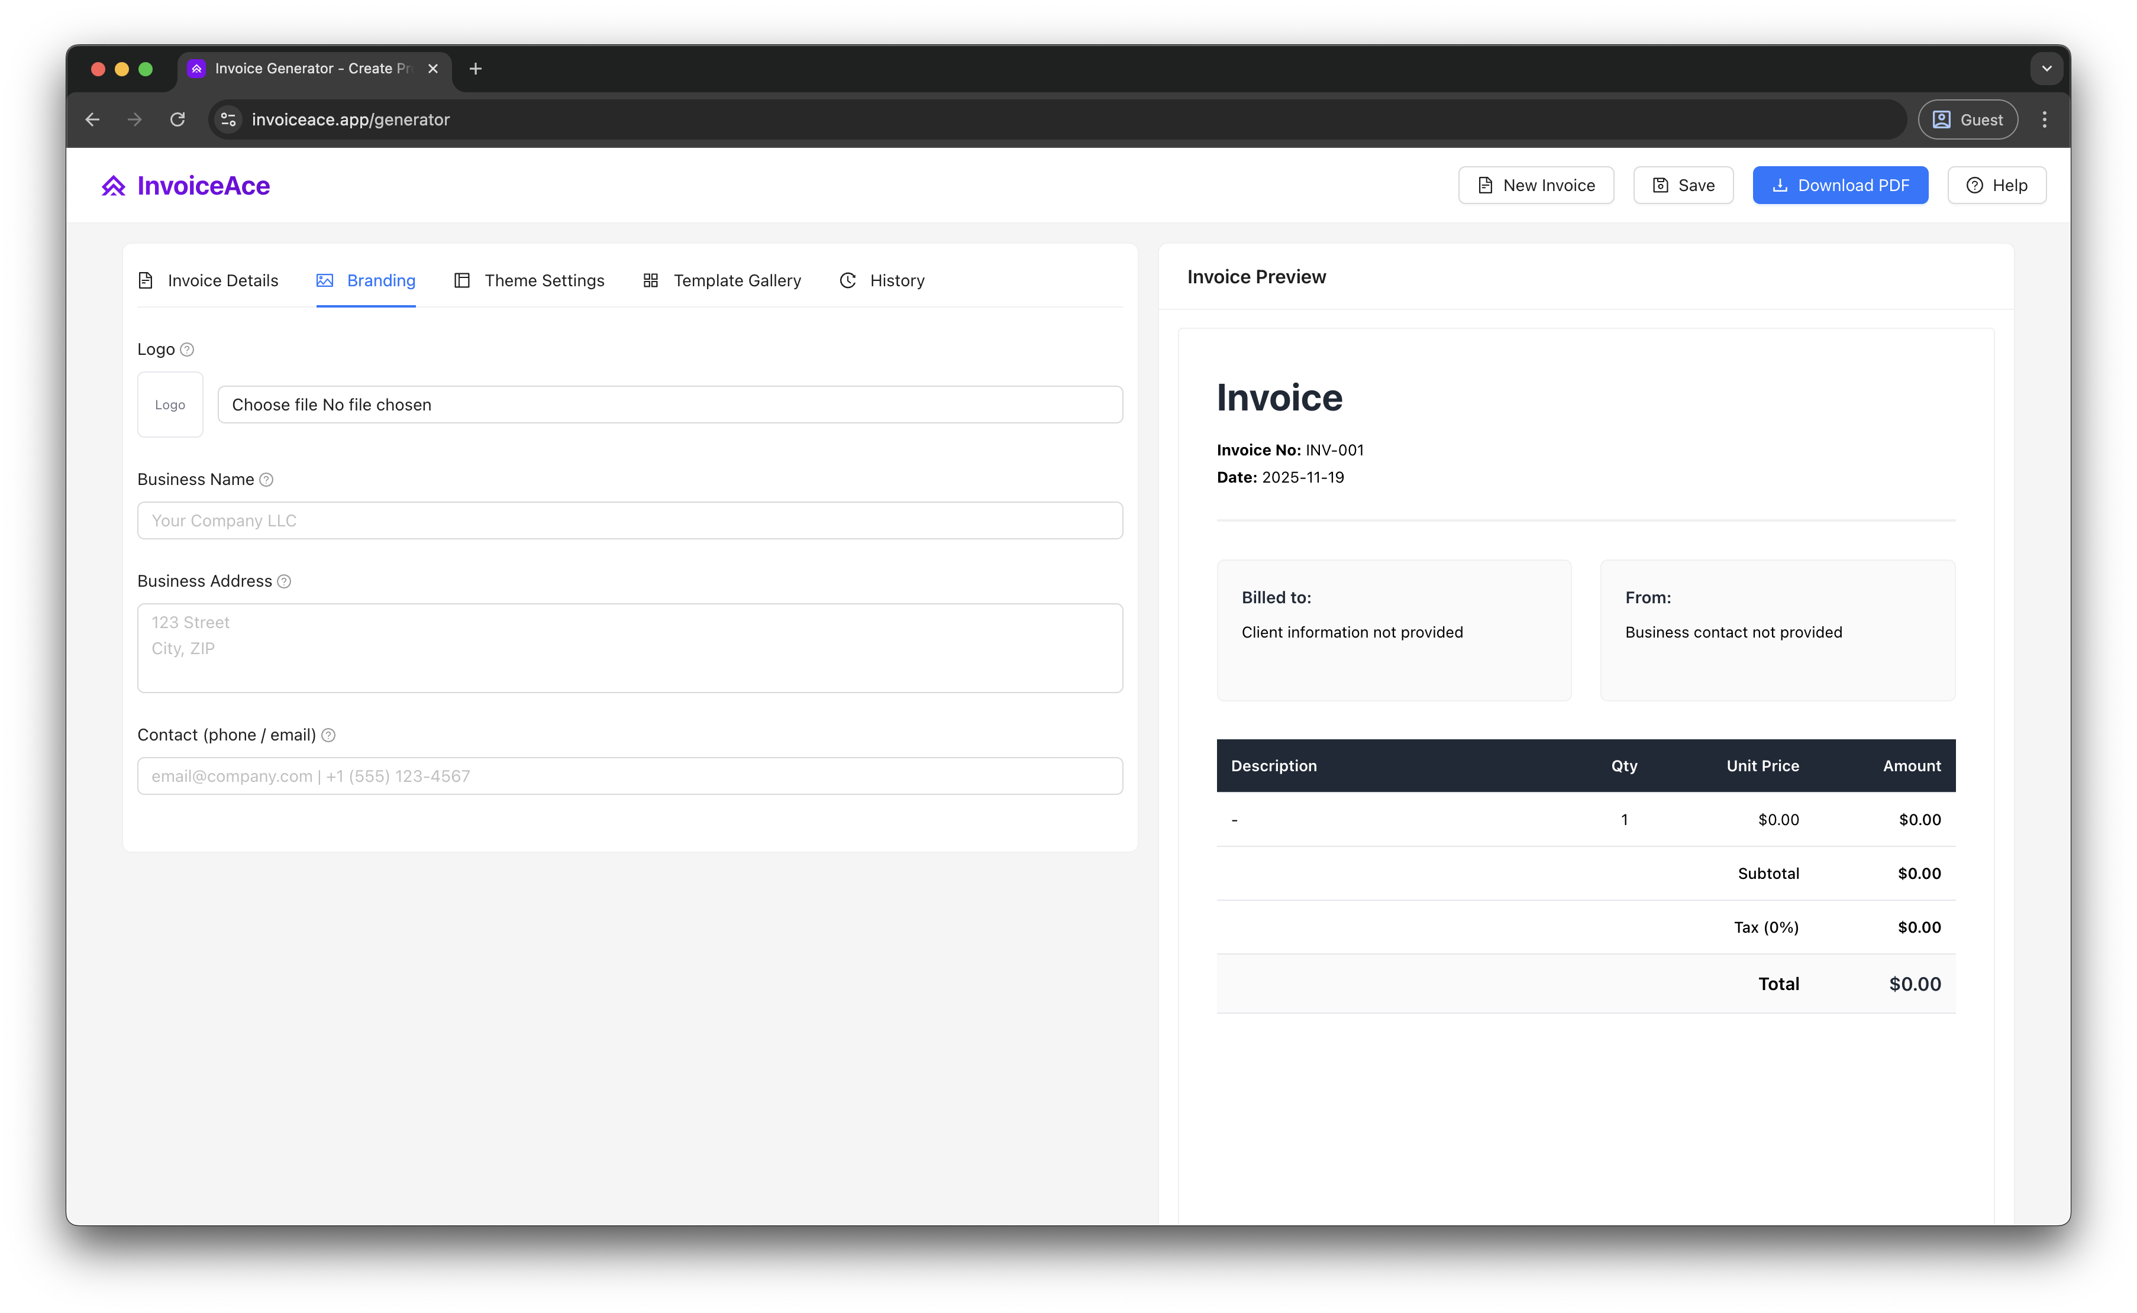
Task: Open the site information icon in the address bar
Action: tap(228, 119)
